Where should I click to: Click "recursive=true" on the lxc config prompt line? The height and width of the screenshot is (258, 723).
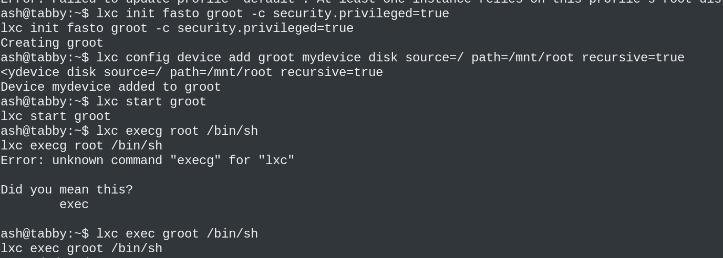point(633,58)
